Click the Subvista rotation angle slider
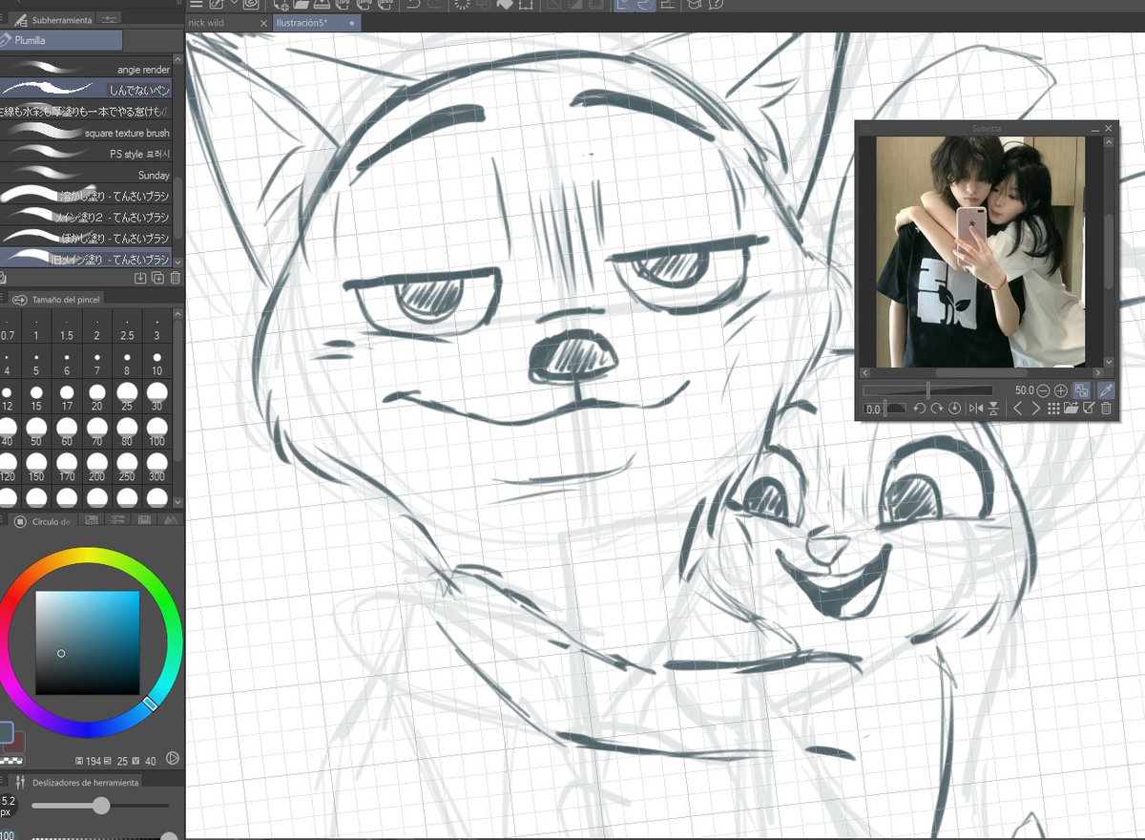Viewport: 1145px width, 840px height. [x=885, y=409]
